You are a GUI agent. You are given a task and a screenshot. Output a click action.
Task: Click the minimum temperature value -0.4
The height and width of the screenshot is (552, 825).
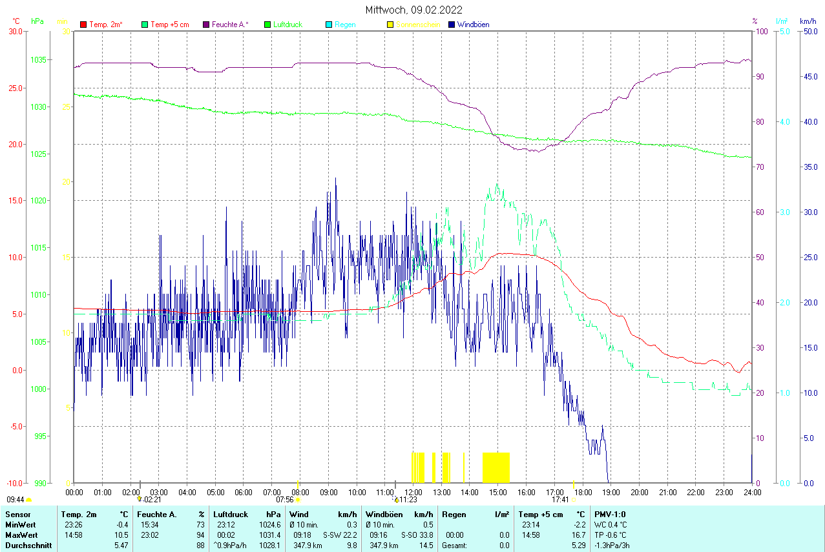click(122, 525)
